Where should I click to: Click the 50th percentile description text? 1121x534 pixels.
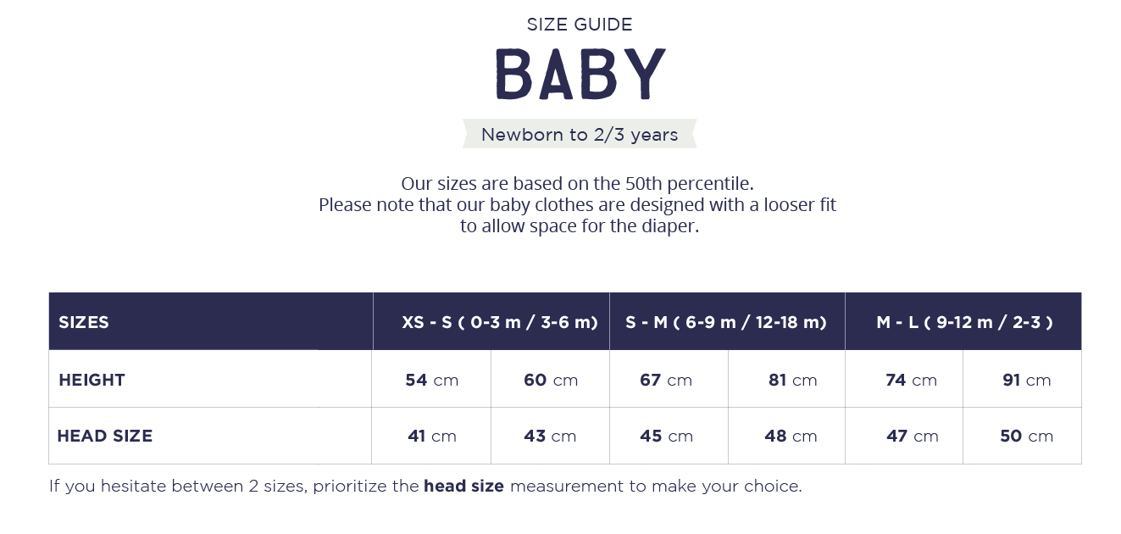click(x=577, y=183)
